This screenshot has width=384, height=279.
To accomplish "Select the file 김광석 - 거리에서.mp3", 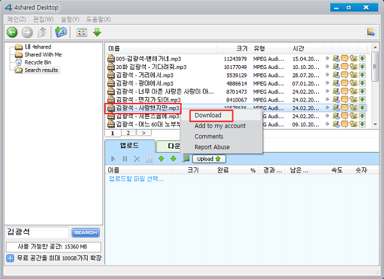I will point(145,75).
